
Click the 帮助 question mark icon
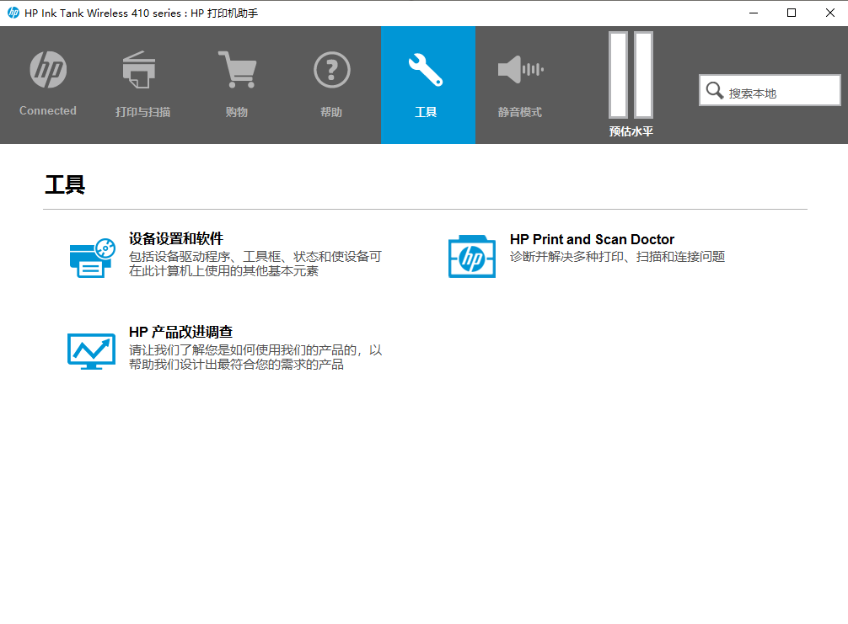click(331, 70)
